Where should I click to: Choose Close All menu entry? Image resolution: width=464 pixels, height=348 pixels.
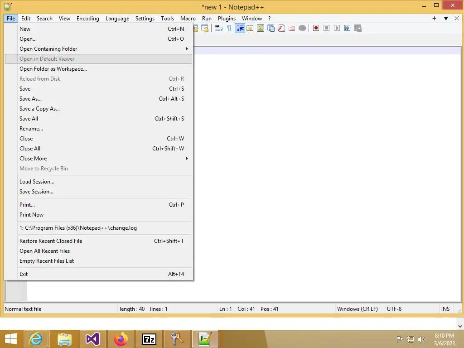tap(99, 149)
